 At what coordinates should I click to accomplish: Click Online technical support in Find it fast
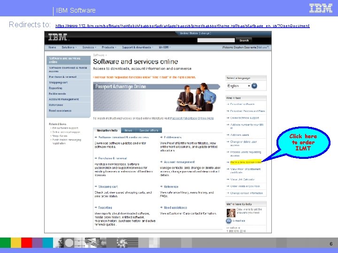(x=245, y=118)
